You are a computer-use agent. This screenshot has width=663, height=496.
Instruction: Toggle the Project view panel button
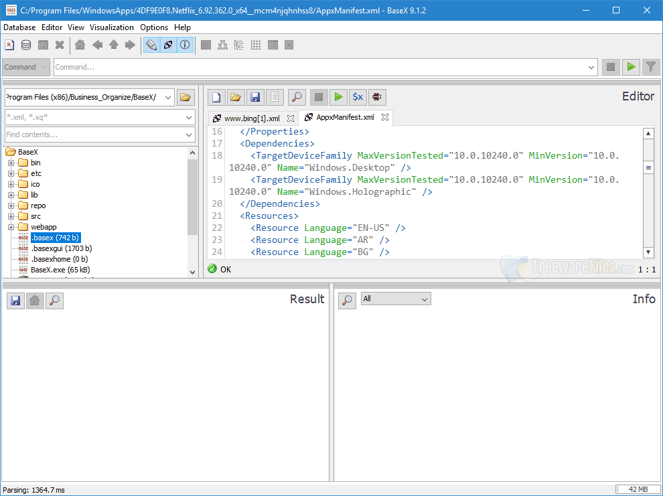(167, 45)
